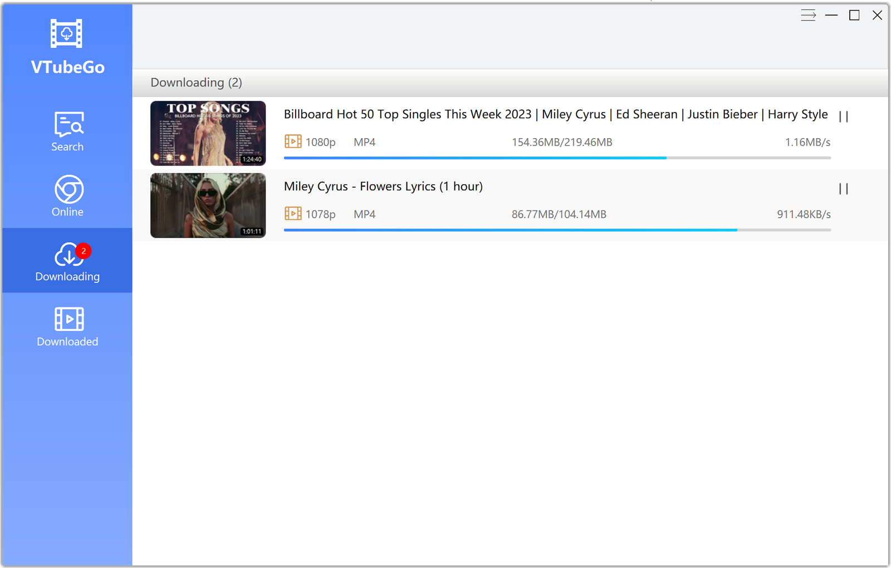Maximize the VTubeGo window
Image resolution: width=891 pixels, height=568 pixels.
tap(854, 16)
